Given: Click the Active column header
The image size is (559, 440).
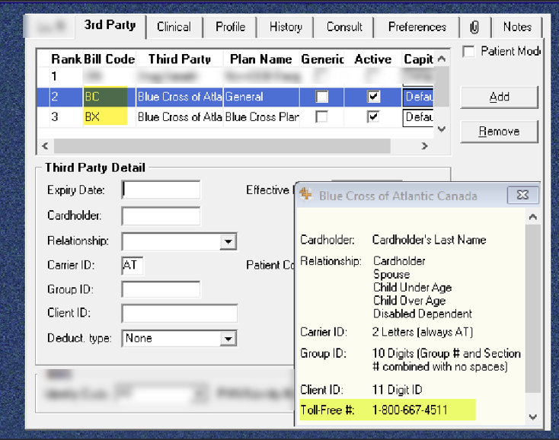Looking at the screenshot, I should click(x=373, y=59).
